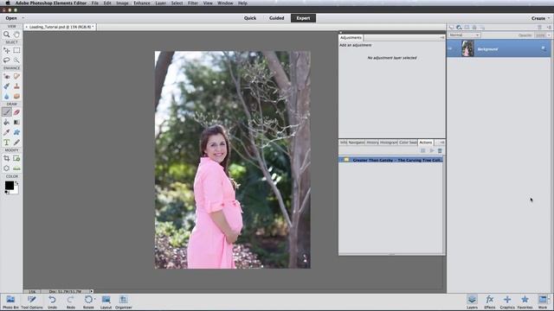Select the Pencil tool
Viewport: 554px width, 311px height.
click(x=16, y=142)
